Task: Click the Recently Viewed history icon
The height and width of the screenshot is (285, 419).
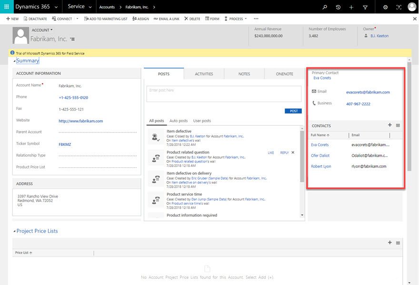Action: 338,7
